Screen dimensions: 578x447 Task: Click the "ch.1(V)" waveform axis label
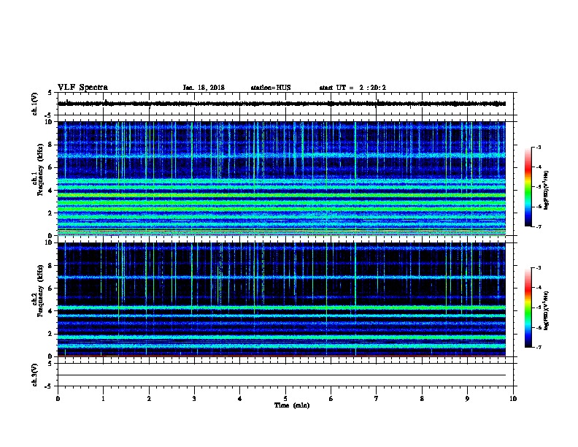pos(34,104)
